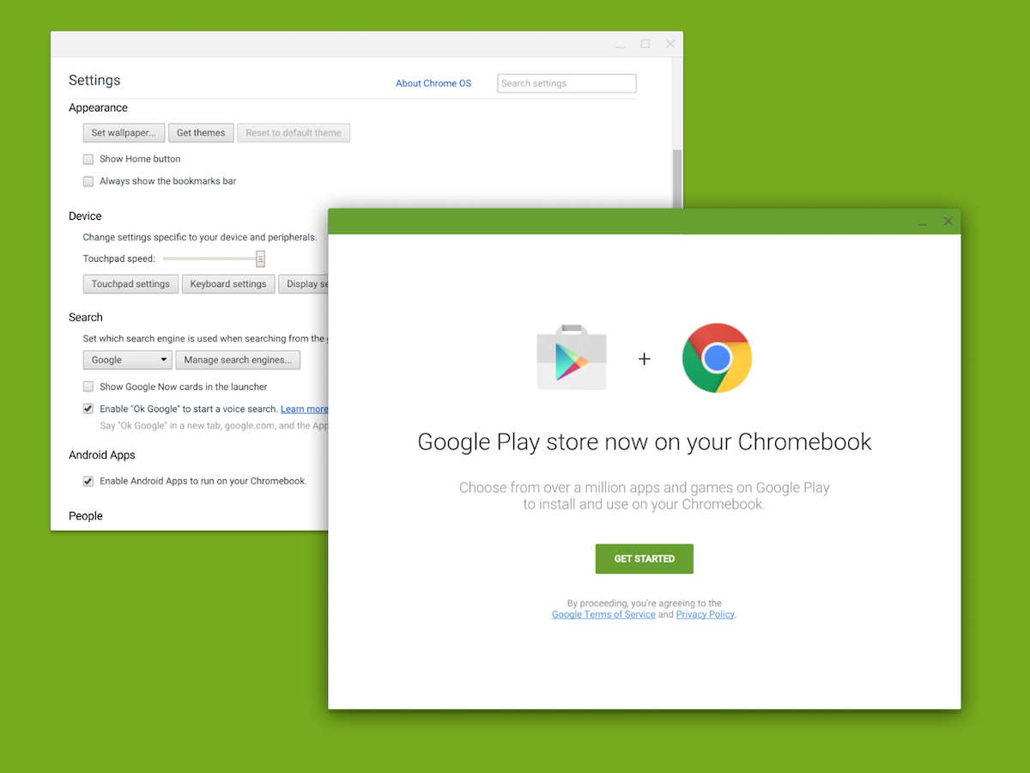Viewport: 1030px width, 773px height.
Task: Open Touchpad settings
Action: [x=130, y=284]
